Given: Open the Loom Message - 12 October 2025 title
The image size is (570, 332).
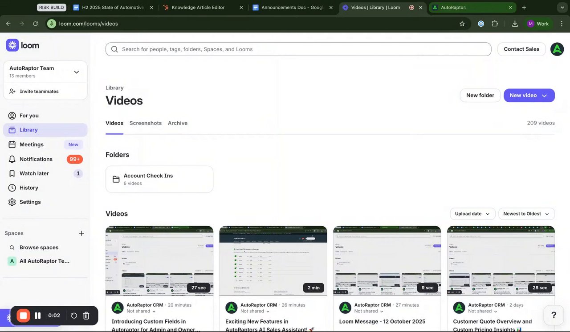Looking at the screenshot, I should [x=382, y=321].
